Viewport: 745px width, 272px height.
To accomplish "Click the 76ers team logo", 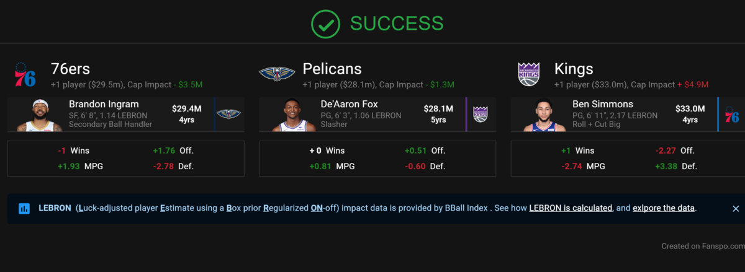I will [25, 74].
